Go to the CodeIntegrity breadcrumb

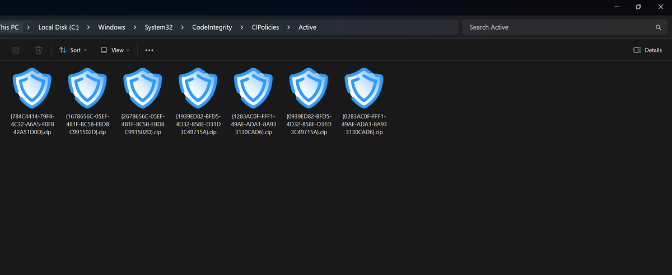coord(212,27)
